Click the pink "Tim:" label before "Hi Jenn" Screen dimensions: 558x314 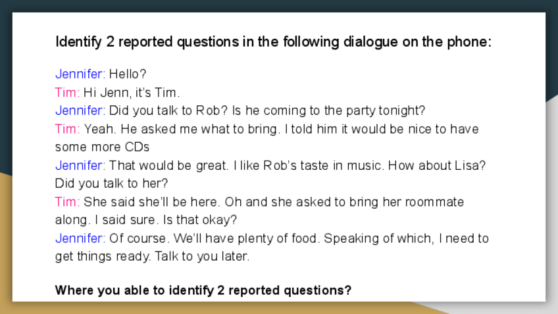coord(67,92)
